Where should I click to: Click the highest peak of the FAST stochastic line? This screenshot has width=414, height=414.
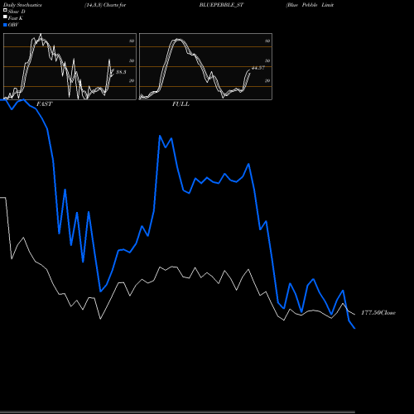pos(41,35)
